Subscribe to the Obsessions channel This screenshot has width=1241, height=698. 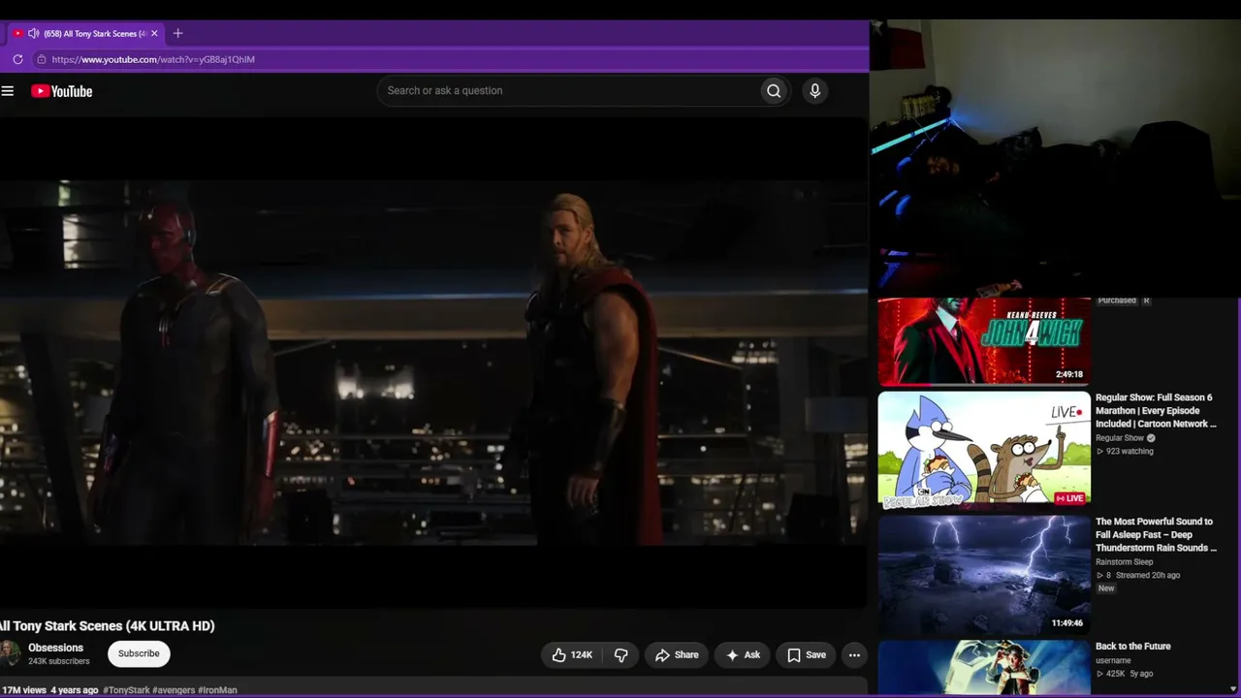[139, 653]
